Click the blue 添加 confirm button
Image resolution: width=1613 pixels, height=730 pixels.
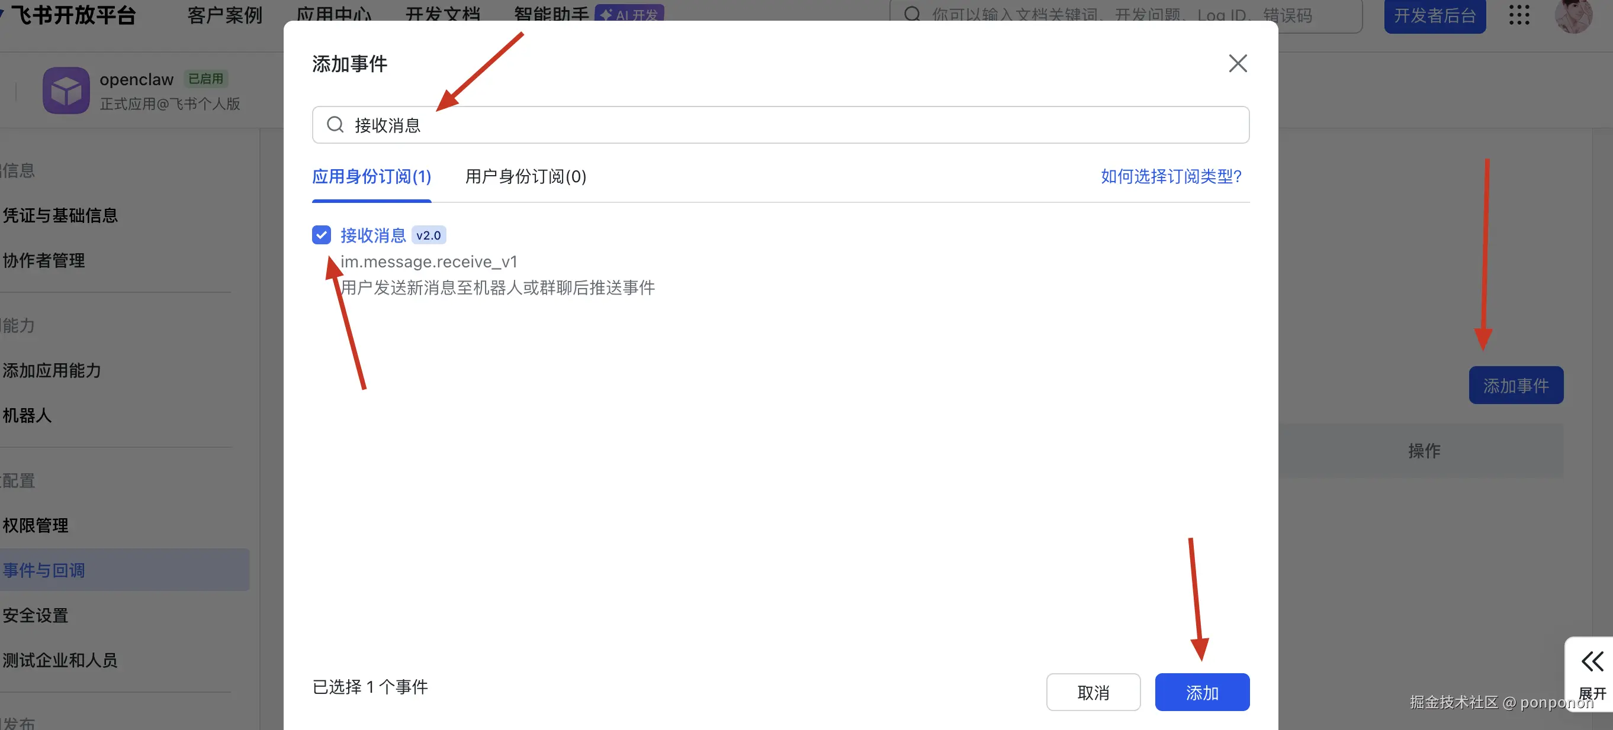pyautogui.click(x=1201, y=692)
